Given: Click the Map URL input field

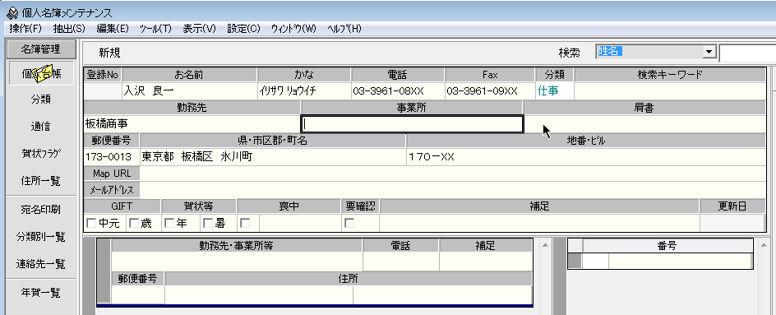Looking at the screenshot, I should 453,174.
